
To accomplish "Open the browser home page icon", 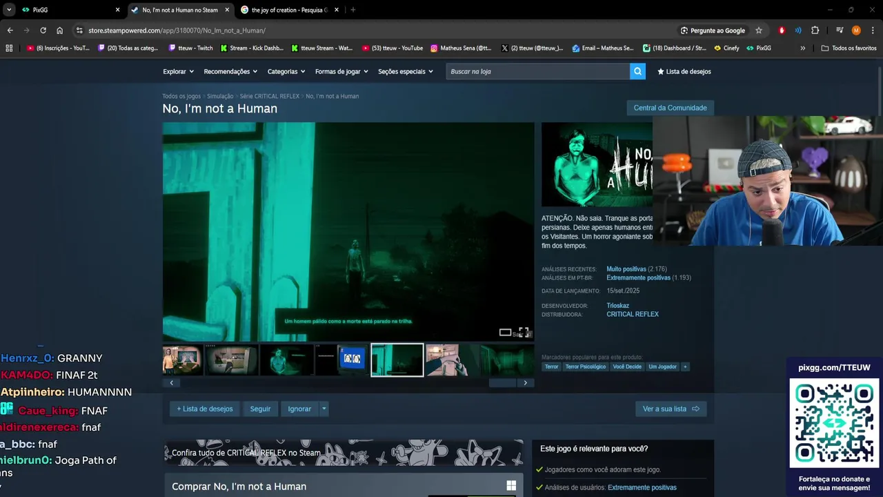I will 59,30.
